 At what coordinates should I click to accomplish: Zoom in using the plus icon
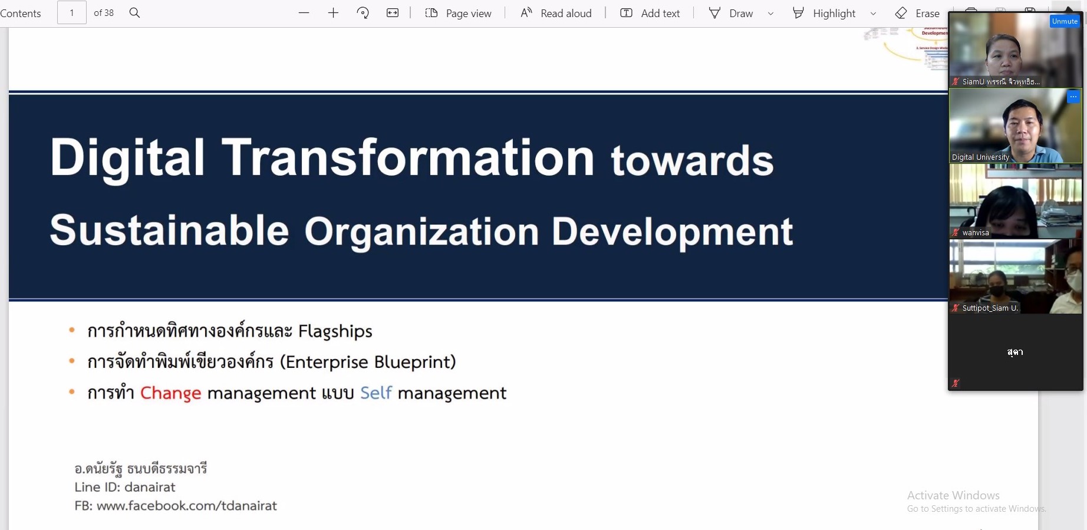click(x=333, y=13)
